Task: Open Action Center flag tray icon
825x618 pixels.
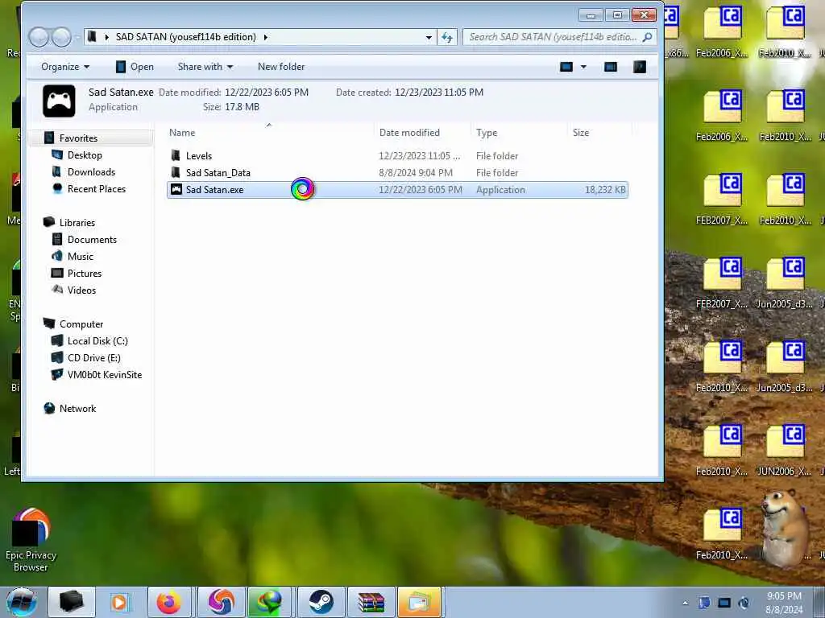Action: point(704,603)
